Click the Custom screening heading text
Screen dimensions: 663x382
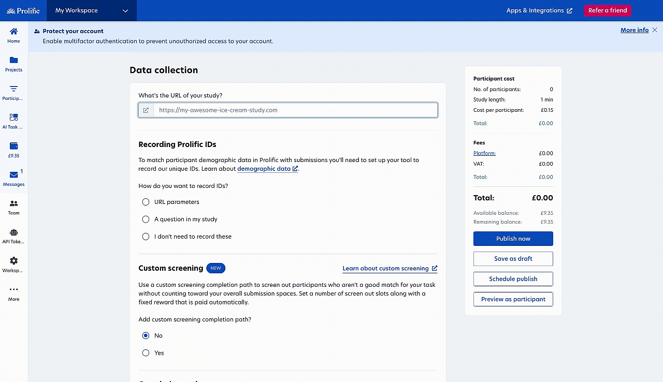coord(170,268)
